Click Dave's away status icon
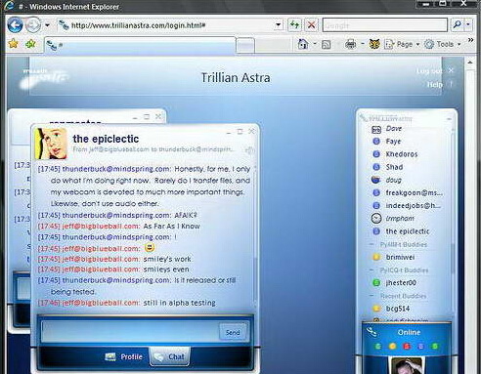 [x=376, y=130]
